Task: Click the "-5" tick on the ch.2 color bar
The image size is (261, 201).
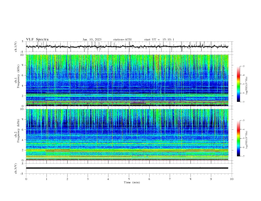Action: point(243,138)
